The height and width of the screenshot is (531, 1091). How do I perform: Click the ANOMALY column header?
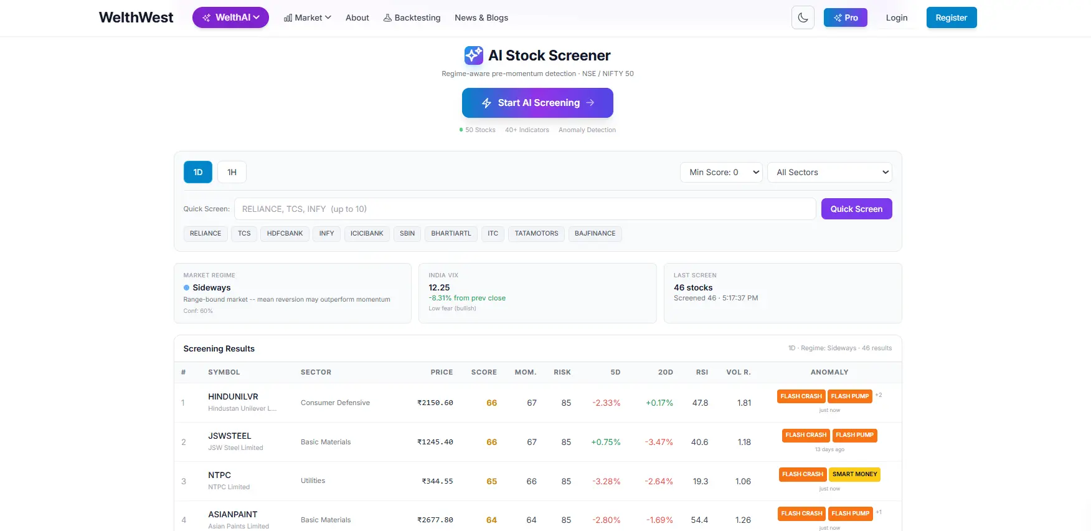pyautogui.click(x=829, y=372)
